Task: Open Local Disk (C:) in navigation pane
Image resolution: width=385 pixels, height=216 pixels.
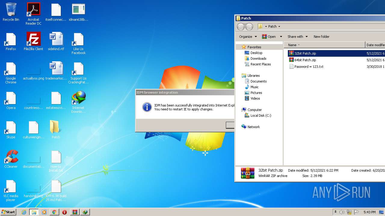Action: coord(261,115)
